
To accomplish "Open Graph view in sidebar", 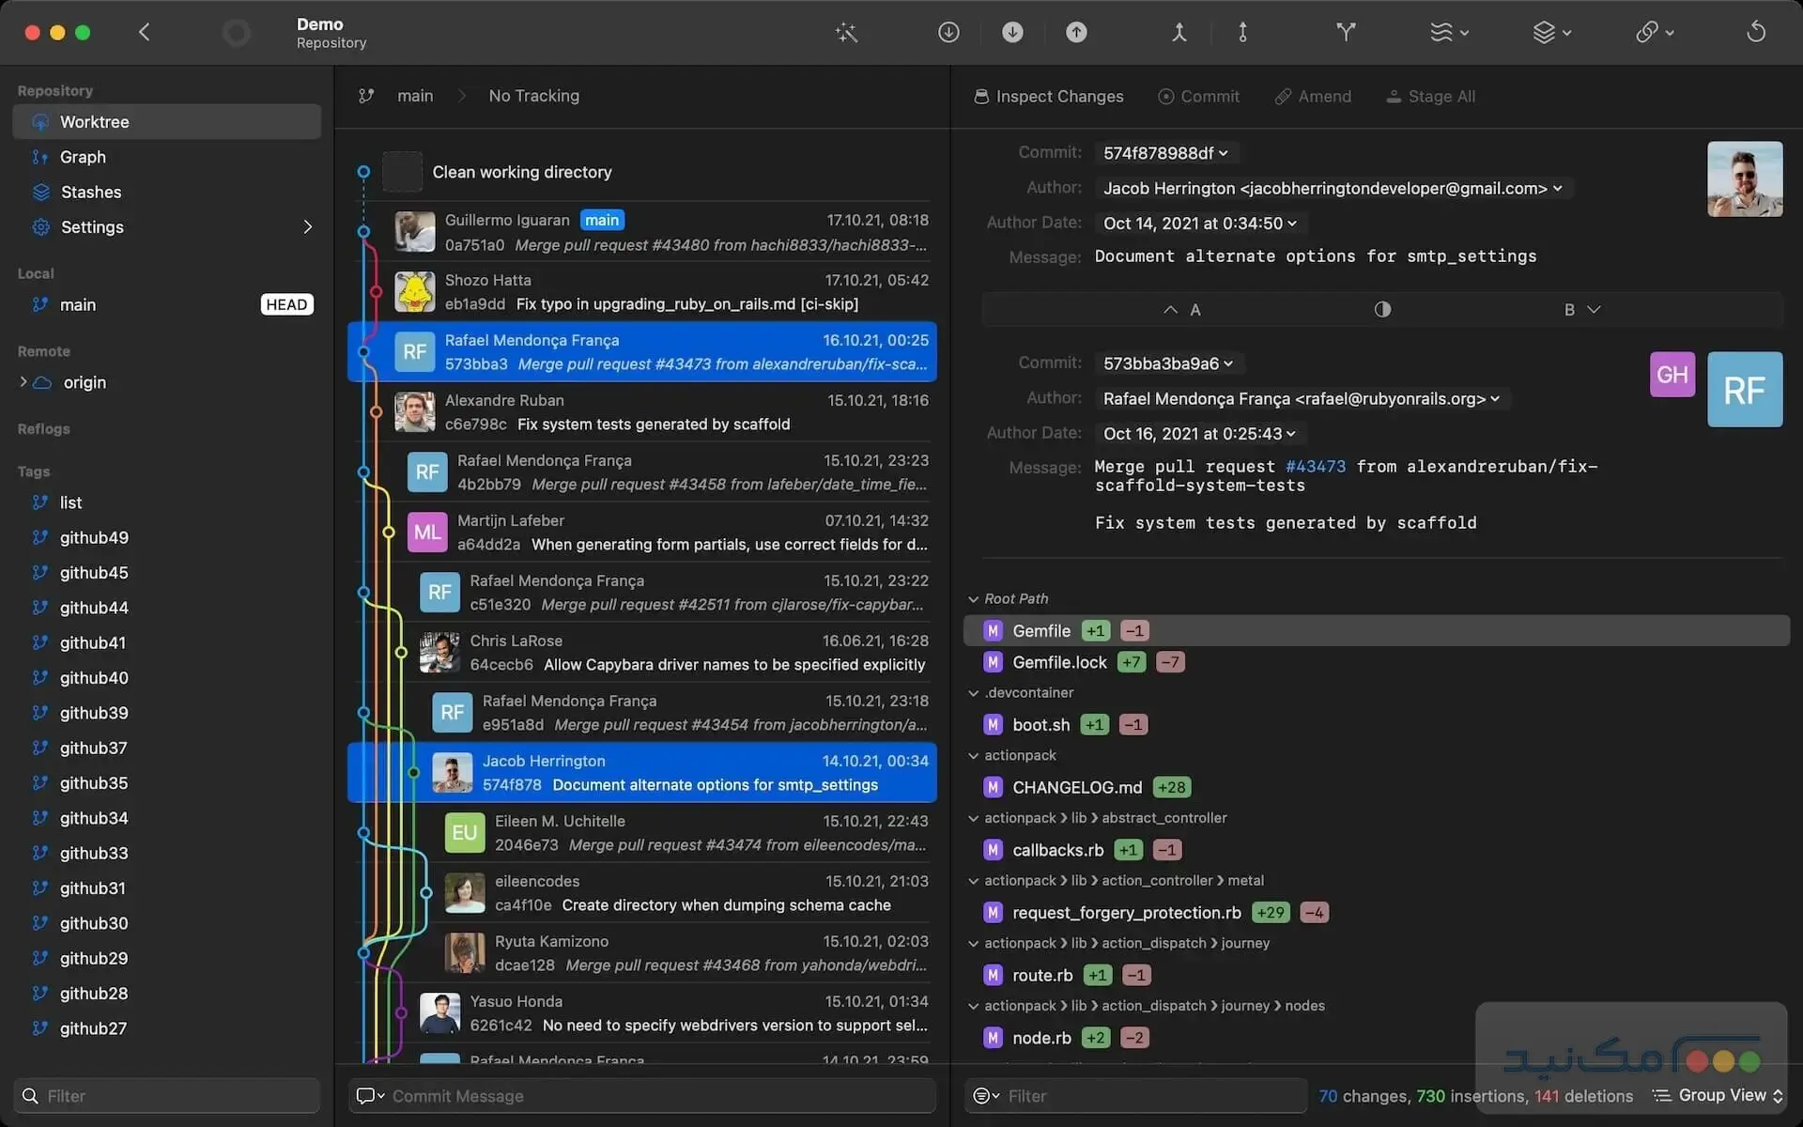I will pyautogui.click(x=166, y=157).
